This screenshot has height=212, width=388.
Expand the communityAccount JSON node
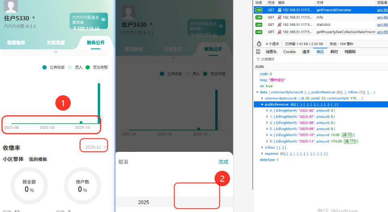[262, 98]
